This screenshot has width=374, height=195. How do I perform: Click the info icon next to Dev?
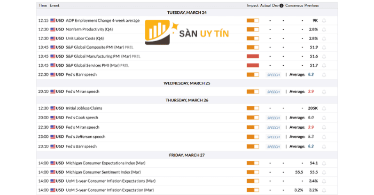click(282, 5)
